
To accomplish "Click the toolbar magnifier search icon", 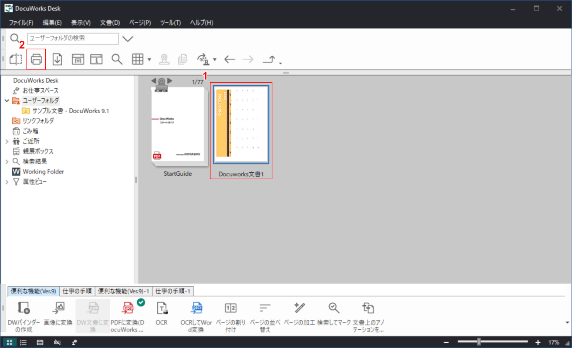I will click(x=117, y=59).
